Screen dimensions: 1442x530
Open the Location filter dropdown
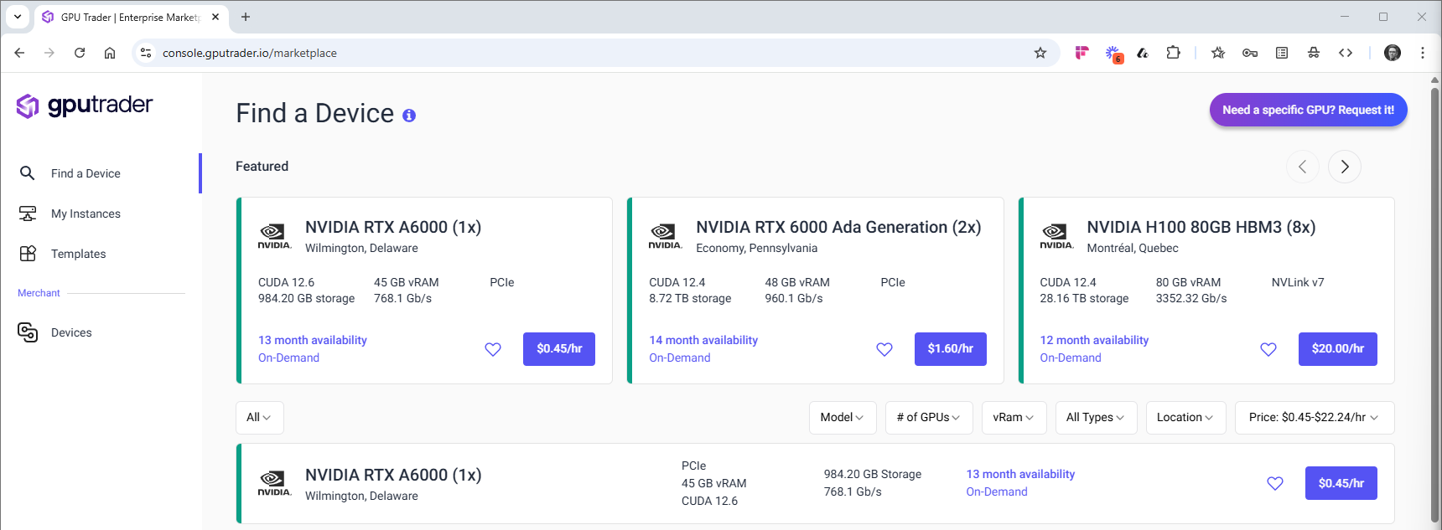[x=1185, y=417]
